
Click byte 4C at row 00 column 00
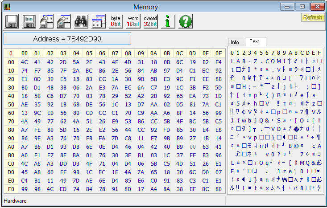pyautogui.click(x=25, y=62)
